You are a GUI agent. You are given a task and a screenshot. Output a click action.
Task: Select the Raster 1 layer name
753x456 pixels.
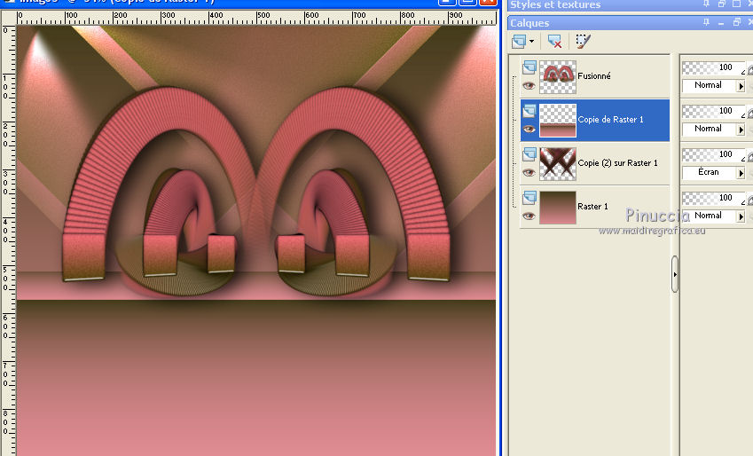[x=592, y=207]
